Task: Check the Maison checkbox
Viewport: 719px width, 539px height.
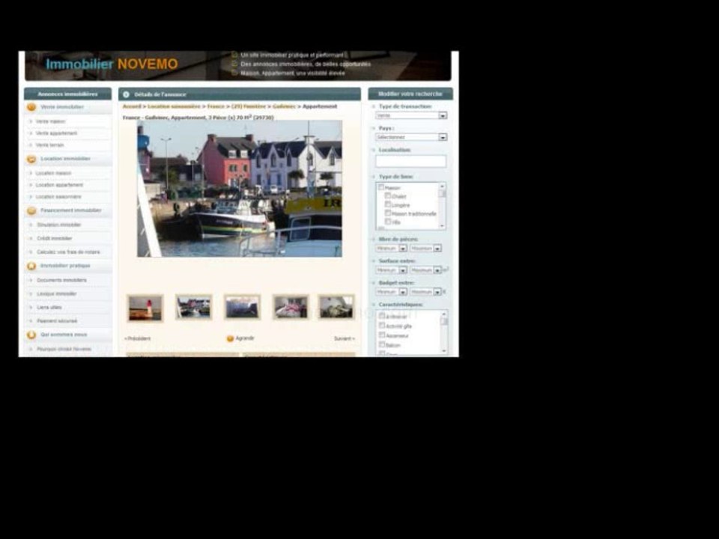Action: (380, 187)
